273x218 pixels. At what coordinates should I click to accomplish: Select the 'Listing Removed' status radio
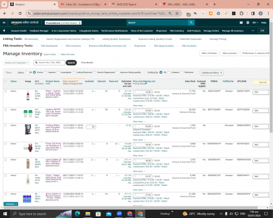point(74,72)
